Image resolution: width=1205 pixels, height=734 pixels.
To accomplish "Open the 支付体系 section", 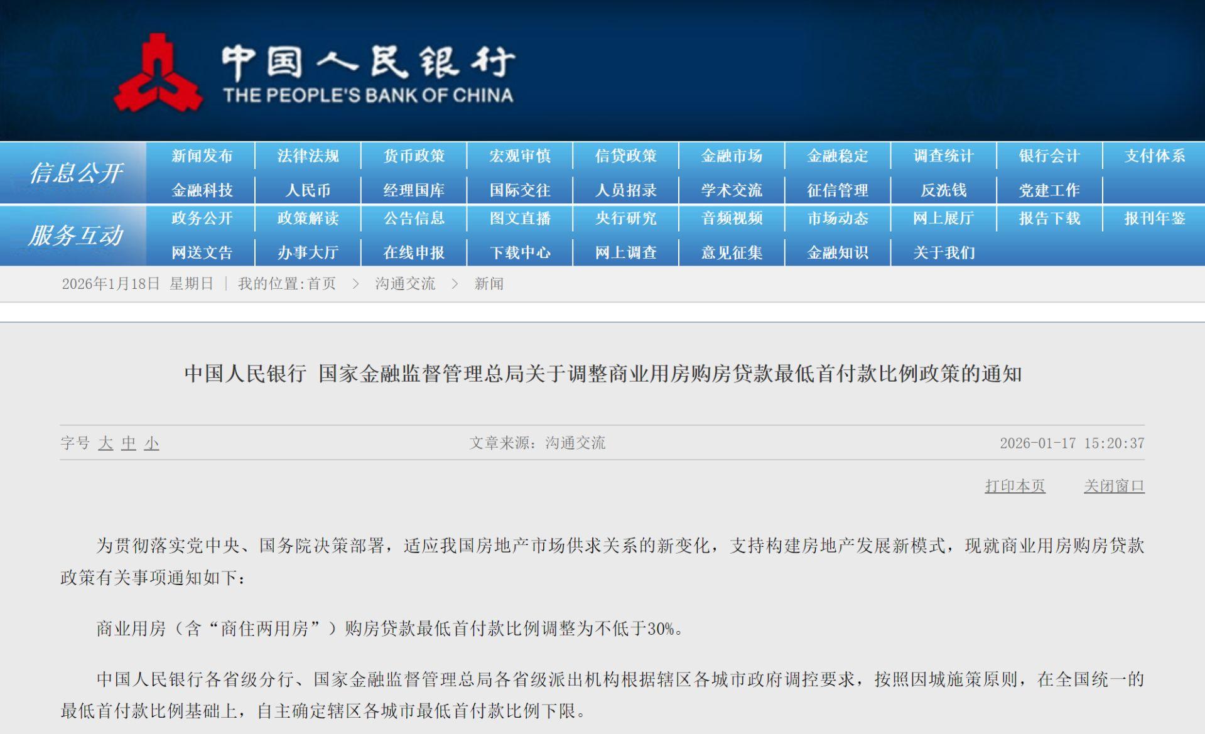I will click(1153, 156).
